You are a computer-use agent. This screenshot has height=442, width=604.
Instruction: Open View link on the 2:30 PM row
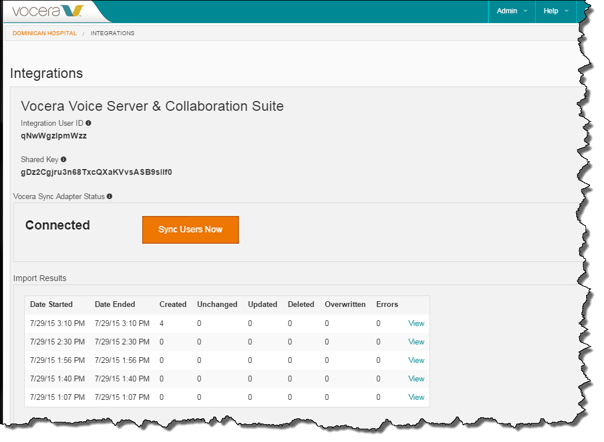coord(416,342)
